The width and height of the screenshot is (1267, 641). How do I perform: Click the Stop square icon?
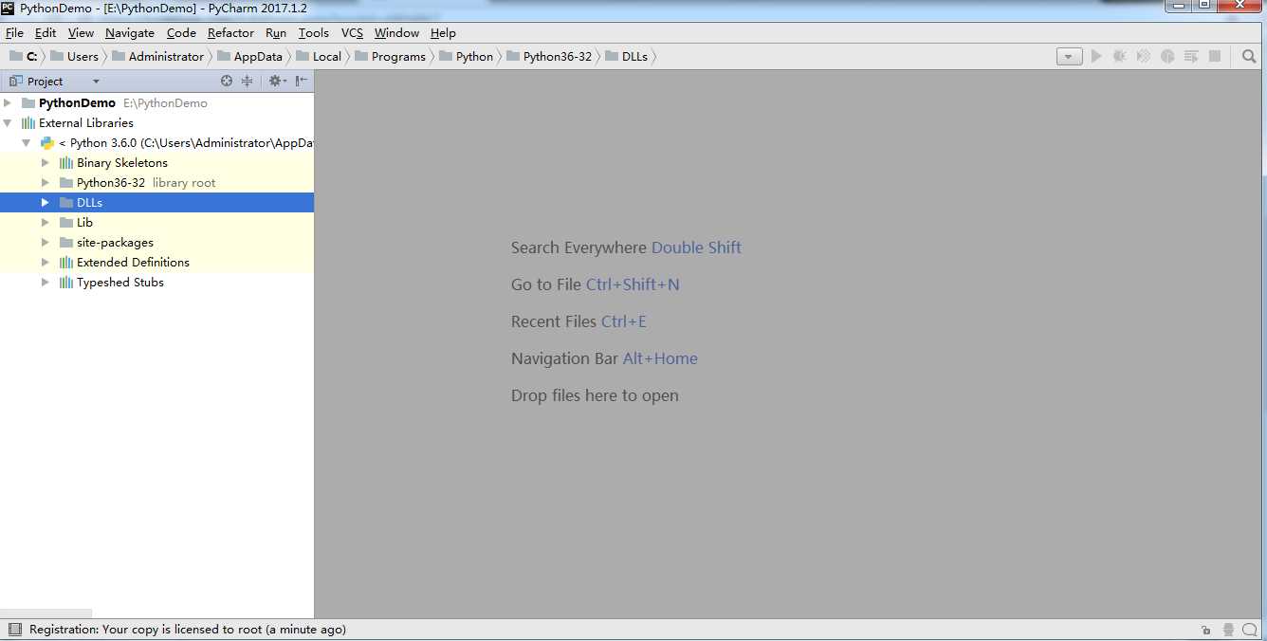tap(1215, 57)
